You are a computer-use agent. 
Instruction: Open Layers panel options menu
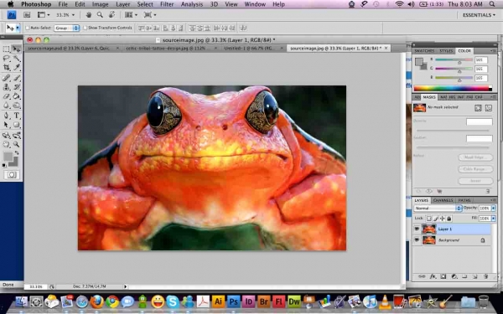pos(492,200)
